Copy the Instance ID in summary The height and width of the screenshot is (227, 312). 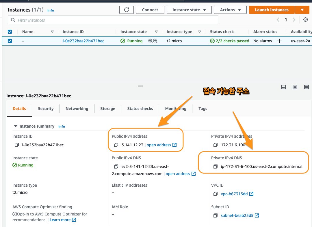[x=17, y=145]
